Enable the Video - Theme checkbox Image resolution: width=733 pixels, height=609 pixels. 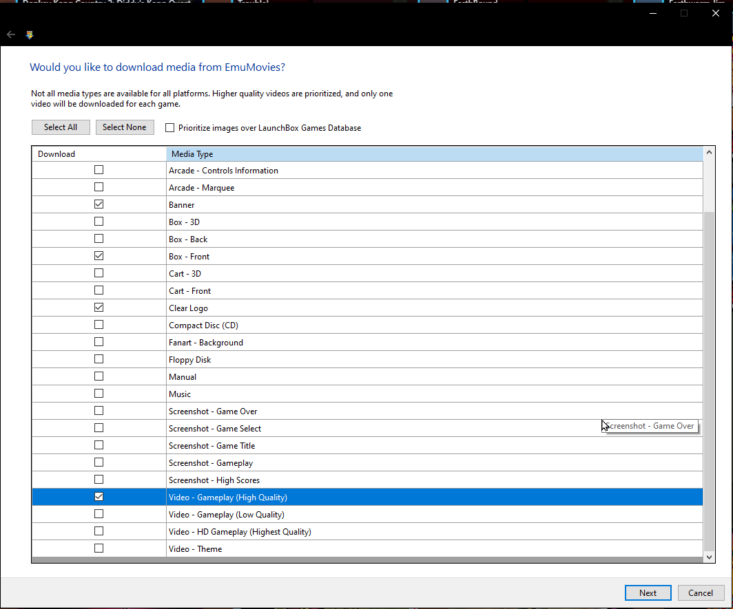pyautogui.click(x=99, y=548)
